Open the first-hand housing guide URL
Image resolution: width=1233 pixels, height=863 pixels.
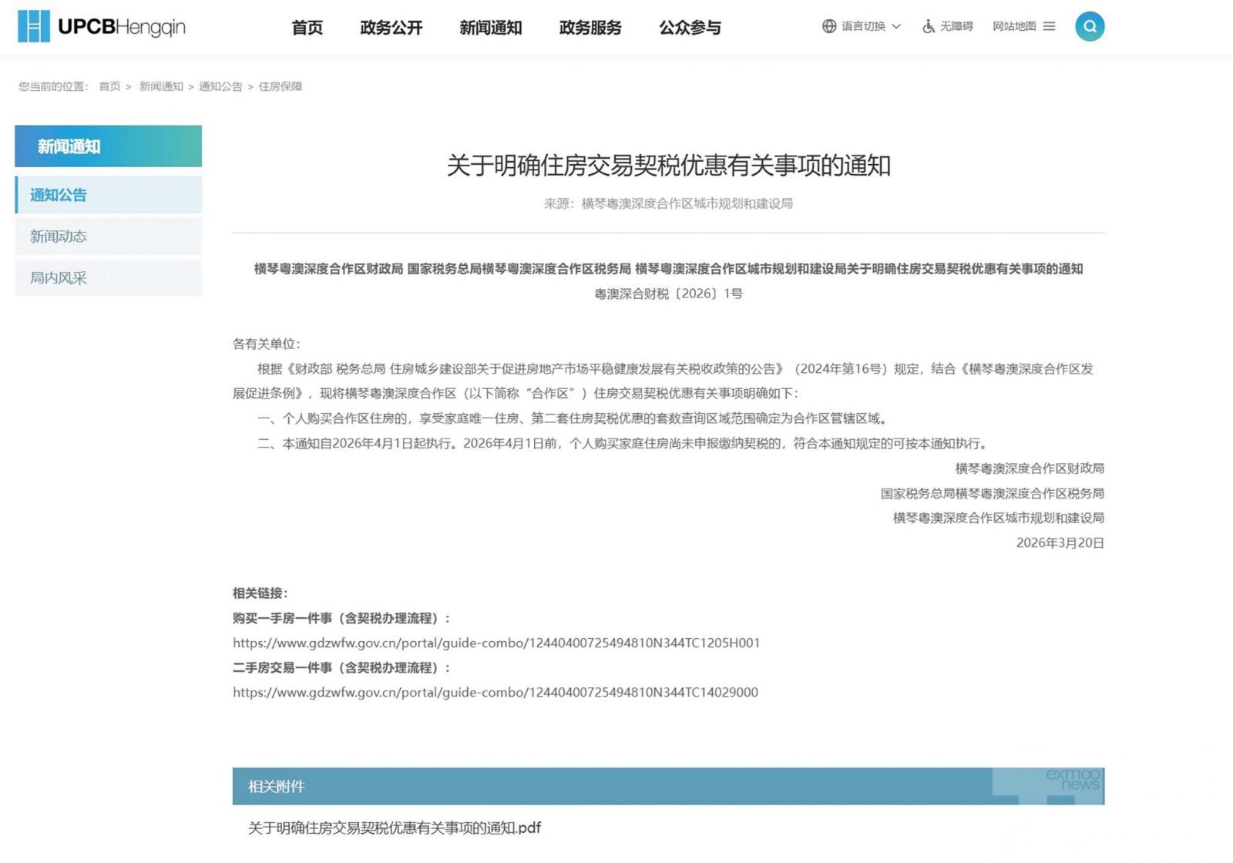(496, 643)
